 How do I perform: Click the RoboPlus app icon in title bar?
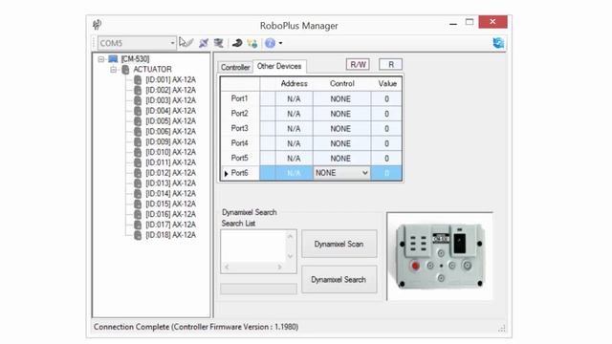(x=98, y=25)
